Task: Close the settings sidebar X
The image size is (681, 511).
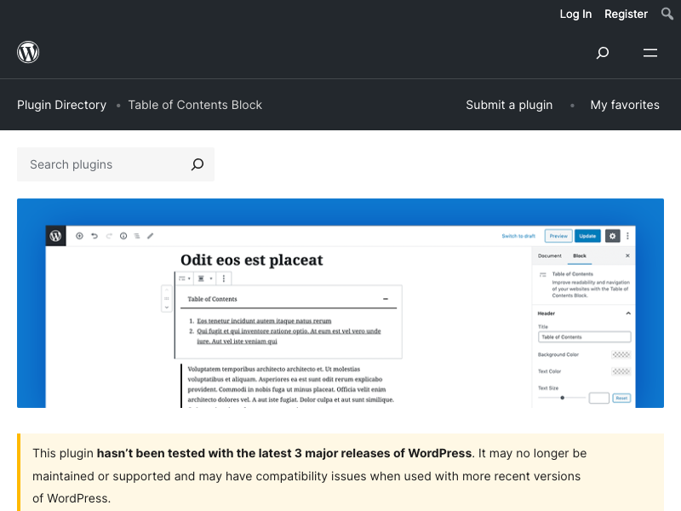Action: (627, 255)
